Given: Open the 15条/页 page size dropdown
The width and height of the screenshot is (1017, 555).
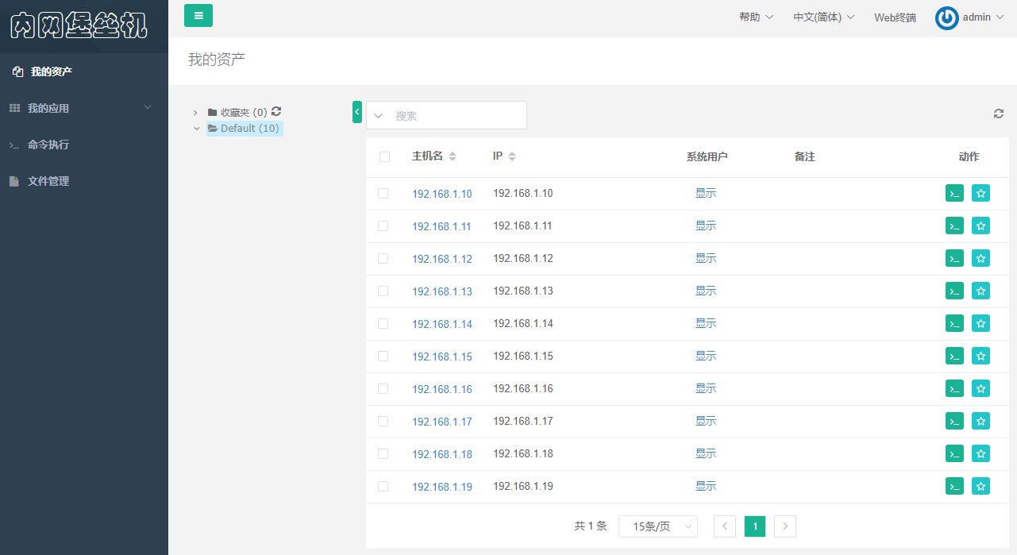Looking at the screenshot, I should point(657,526).
